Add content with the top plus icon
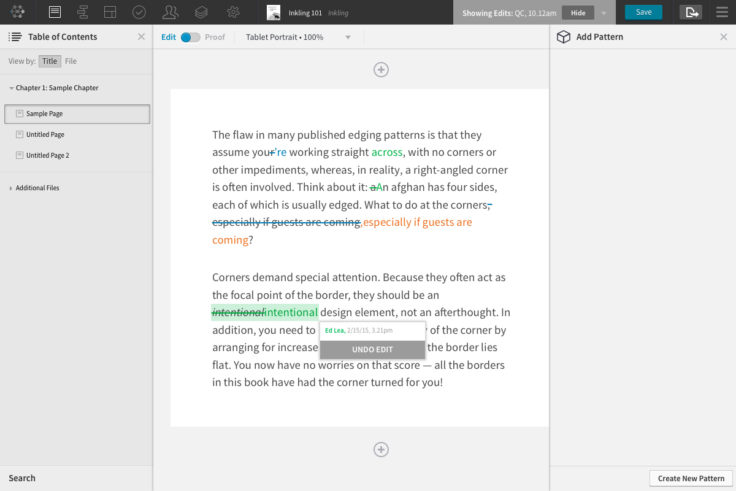 [381, 70]
